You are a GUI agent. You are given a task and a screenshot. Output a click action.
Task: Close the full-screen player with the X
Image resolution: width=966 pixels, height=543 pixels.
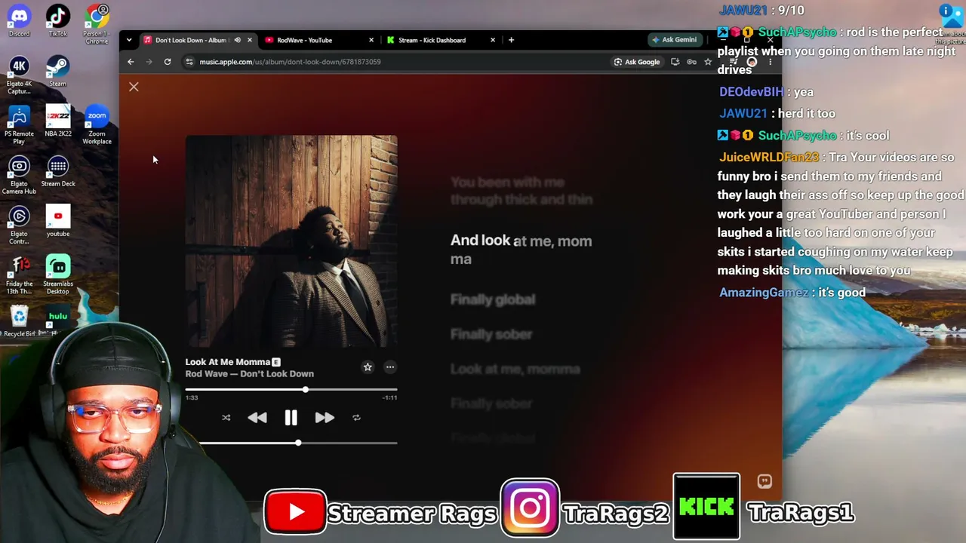tap(134, 87)
